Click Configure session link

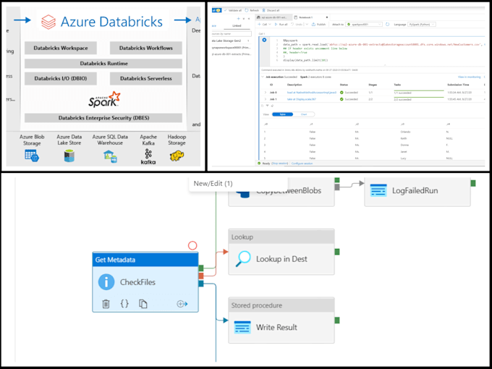[x=302, y=164]
